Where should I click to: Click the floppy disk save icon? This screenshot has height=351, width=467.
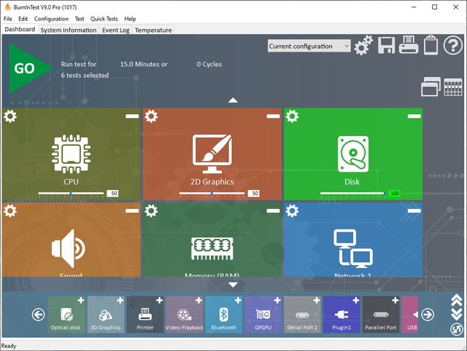(x=386, y=46)
